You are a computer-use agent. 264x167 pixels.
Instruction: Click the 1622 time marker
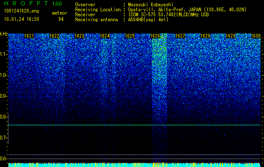(54, 36)
